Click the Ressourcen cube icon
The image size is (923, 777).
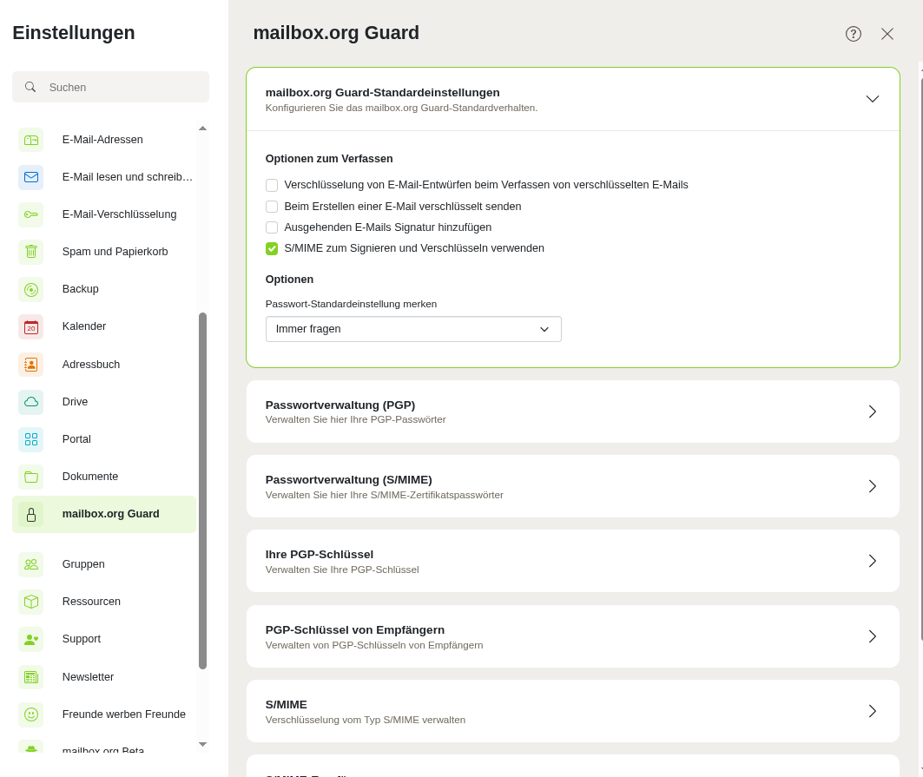point(31,602)
